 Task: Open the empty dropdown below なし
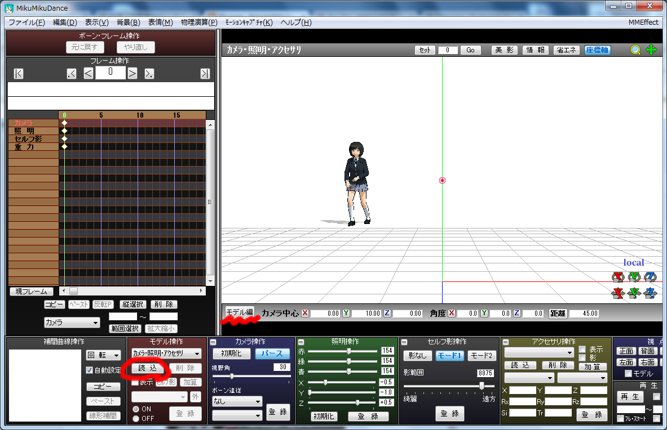click(x=237, y=415)
